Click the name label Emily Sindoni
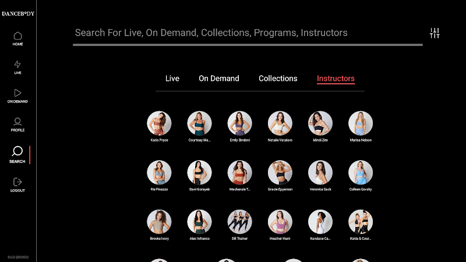The height and width of the screenshot is (262, 466). [240, 140]
